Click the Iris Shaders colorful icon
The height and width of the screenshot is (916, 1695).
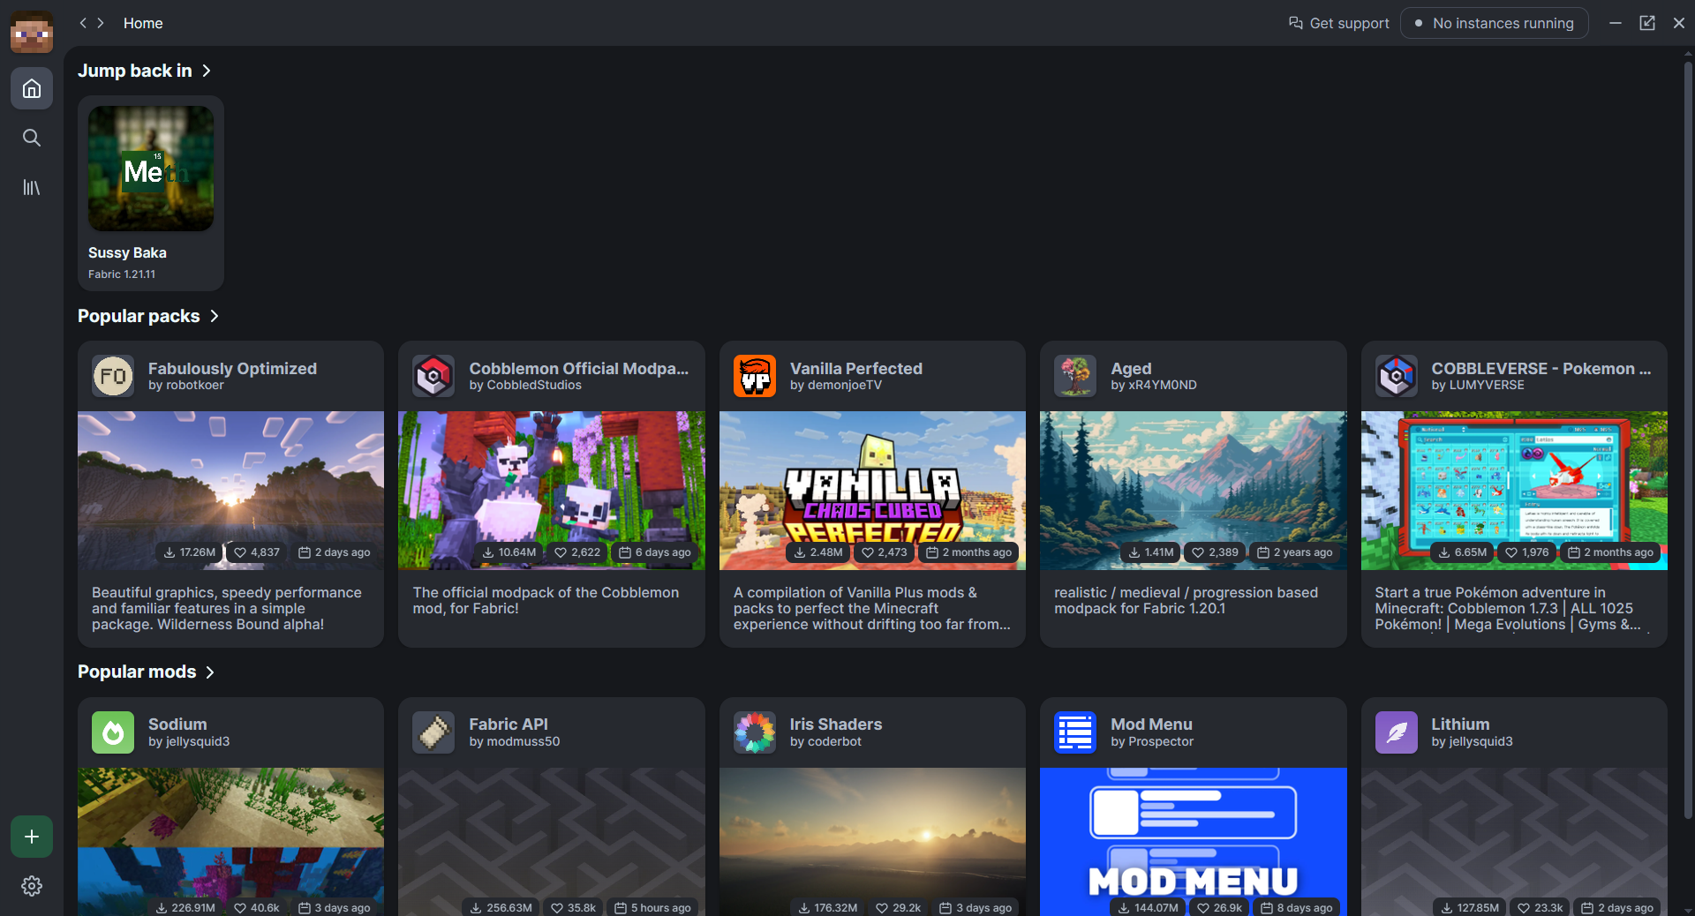[755, 732]
